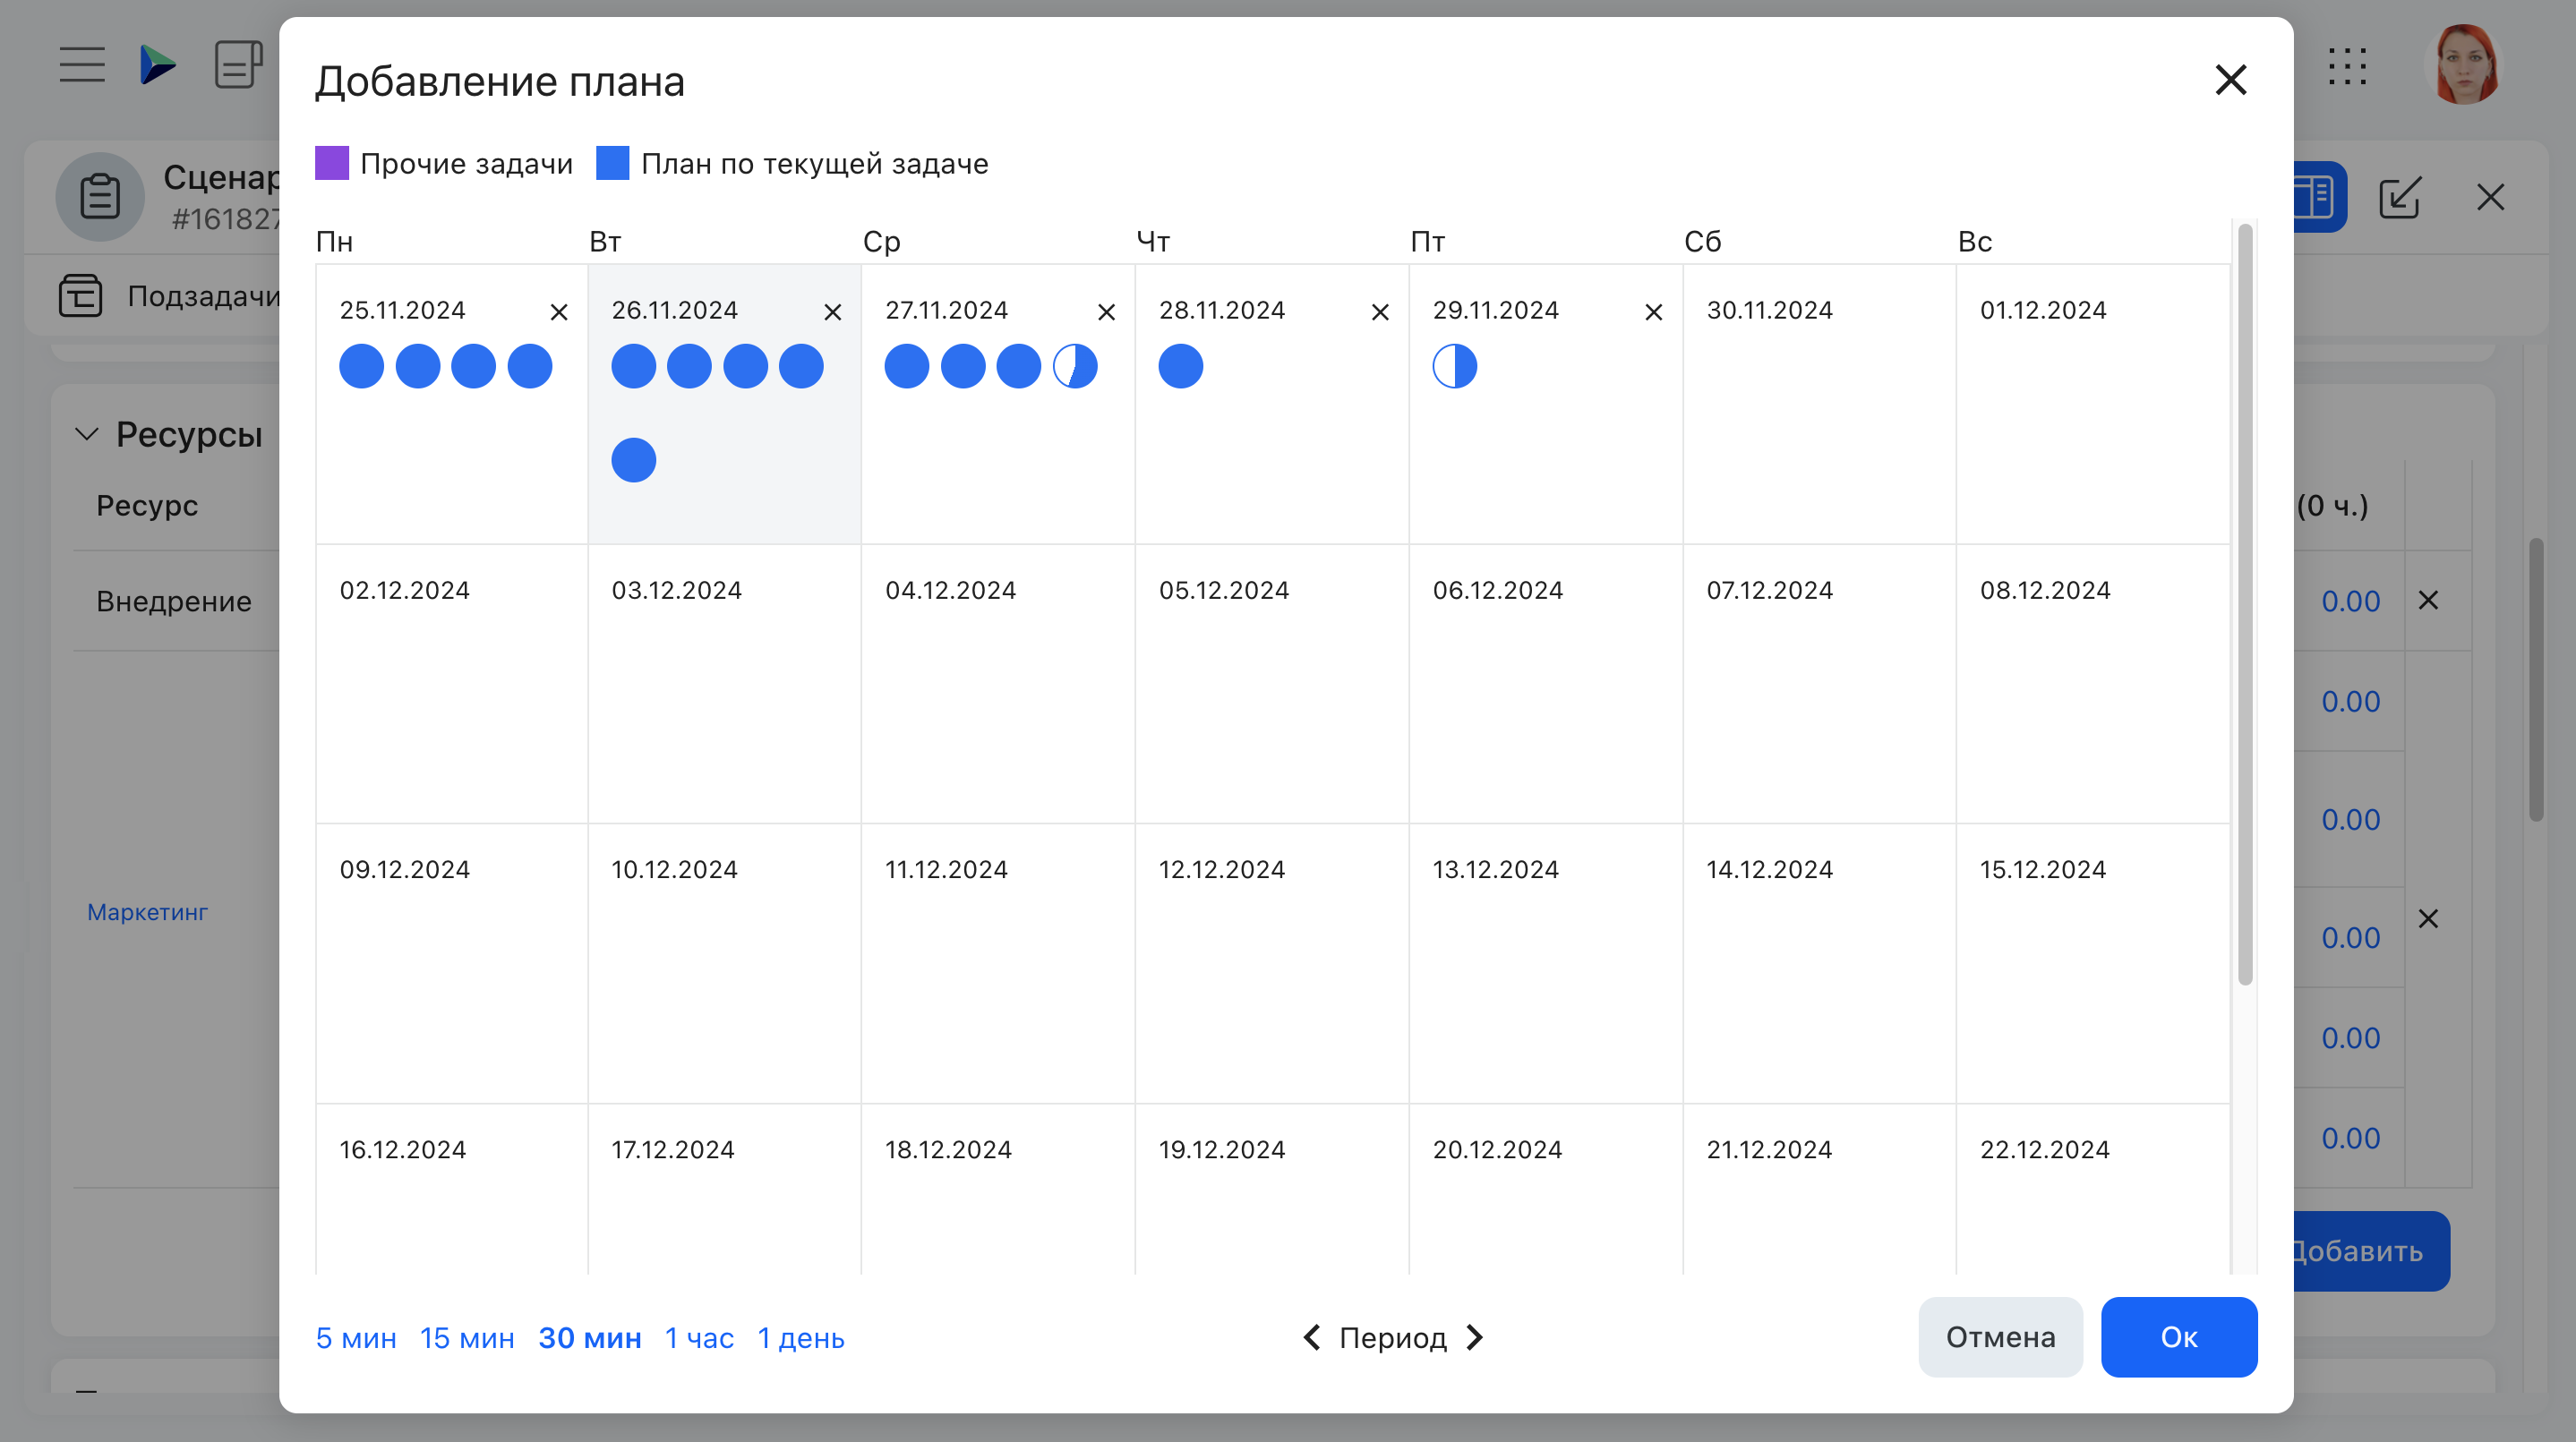The height and width of the screenshot is (1442, 2576).
Task: Click the plan circle on 28.11.2024
Action: 1181,366
